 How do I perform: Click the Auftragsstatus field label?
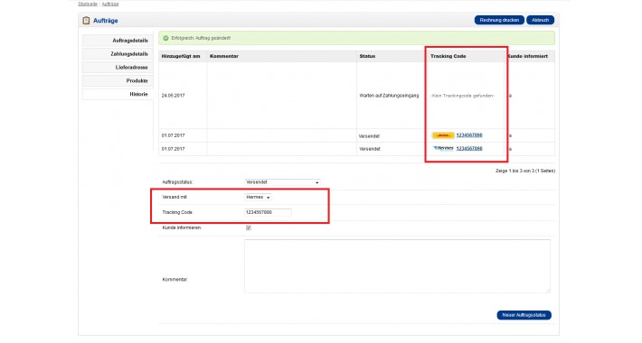177,182
